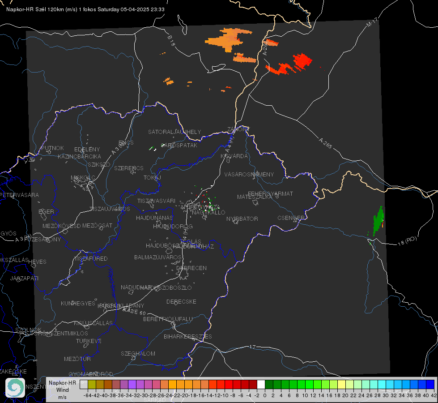Click the NAGYKÁLLÓ label

pyautogui.click(x=208, y=213)
